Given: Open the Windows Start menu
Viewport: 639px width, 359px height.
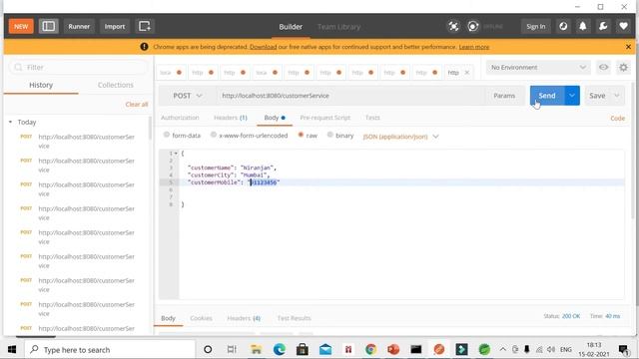Looking at the screenshot, I should (x=12, y=350).
